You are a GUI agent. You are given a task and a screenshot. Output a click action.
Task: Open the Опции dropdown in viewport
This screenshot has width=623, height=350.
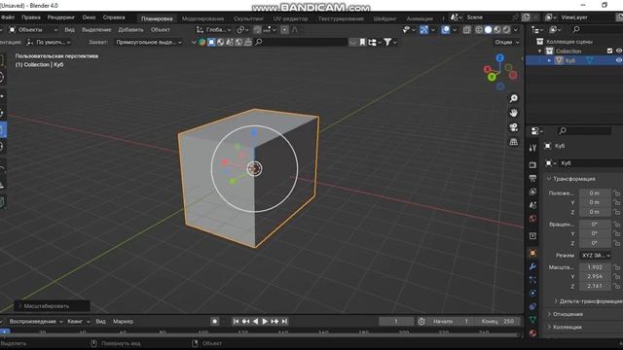point(507,42)
